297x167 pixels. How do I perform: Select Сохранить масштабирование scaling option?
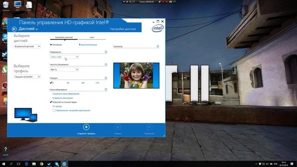[x=66, y=94]
